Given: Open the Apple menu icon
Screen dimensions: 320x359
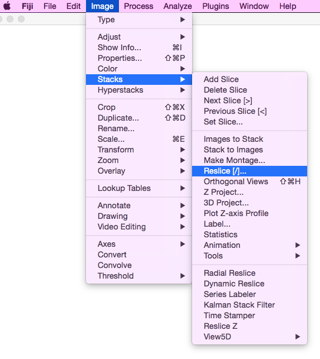Looking at the screenshot, I should pyautogui.click(x=7, y=6).
